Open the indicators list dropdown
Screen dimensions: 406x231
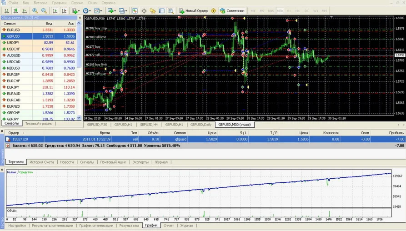(x=75, y=11)
